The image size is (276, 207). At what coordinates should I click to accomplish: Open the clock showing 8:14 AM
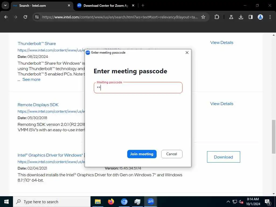click(x=253, y=202)
